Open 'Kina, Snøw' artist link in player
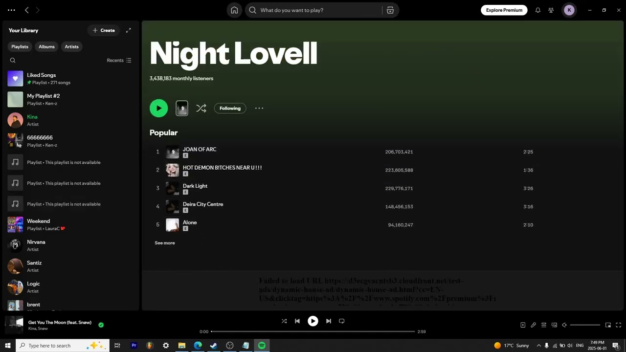 tap(38, 329)
